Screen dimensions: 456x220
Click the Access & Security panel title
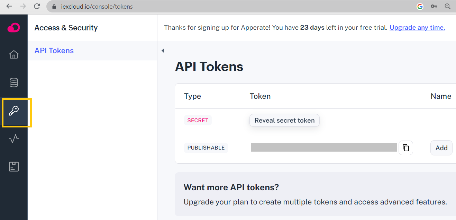pyautogui.click(x=66, y=28)
